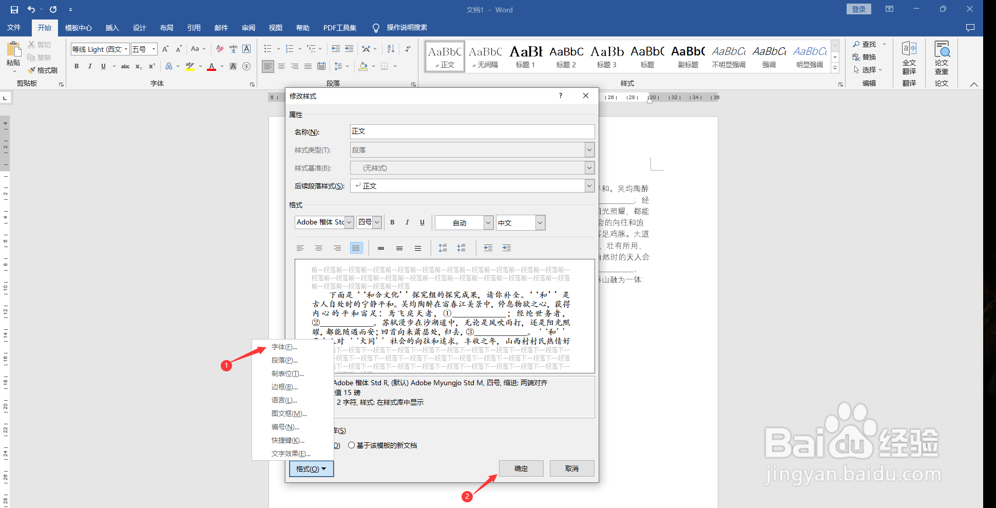Choose 段落(P)... from the format menu
Image resolution: width=996 pixels, height=508 pixels.
tap(284, 361)
